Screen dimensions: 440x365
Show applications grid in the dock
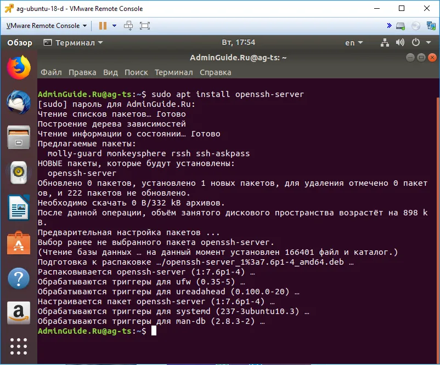(x=19, y=346)
